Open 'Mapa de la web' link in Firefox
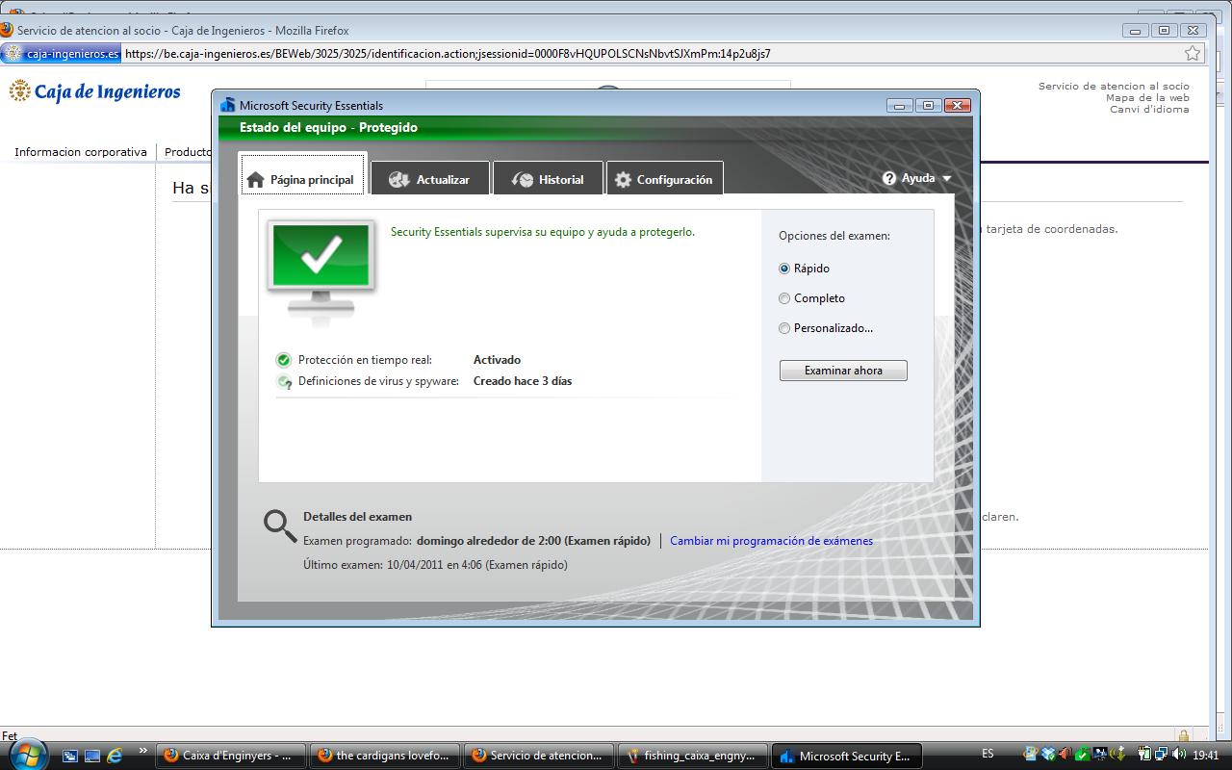Screen dimensions: 1232x770 pyautogui.click(x=1147, y=98)
